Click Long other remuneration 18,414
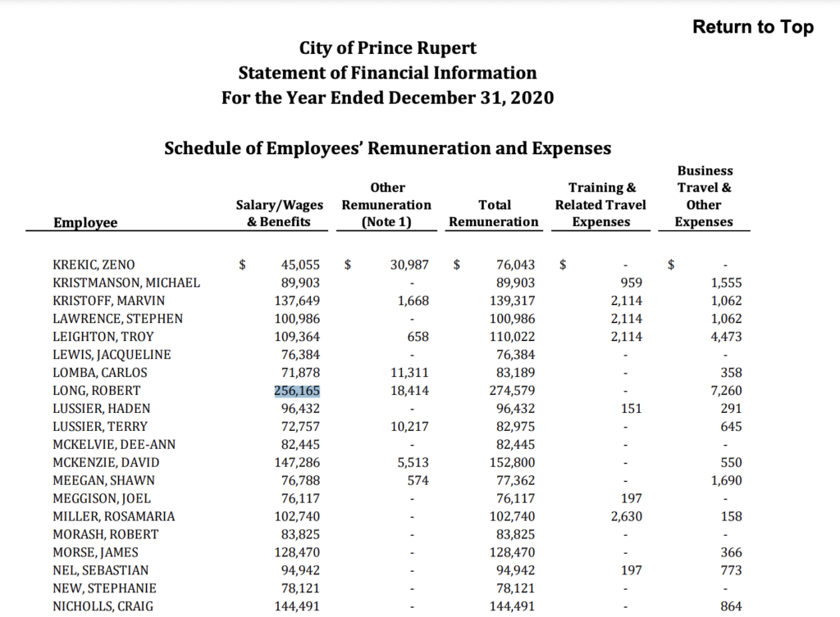Viewport: 840px width, 617px height. coord(410,391)
